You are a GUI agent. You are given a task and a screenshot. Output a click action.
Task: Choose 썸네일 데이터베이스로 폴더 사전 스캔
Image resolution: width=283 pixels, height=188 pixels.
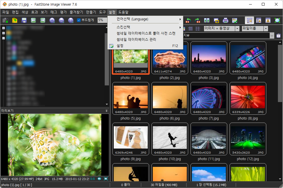(x=145, y=33)
